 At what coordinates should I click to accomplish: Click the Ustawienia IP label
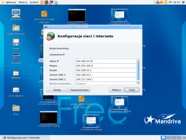(x=57, y=55)
